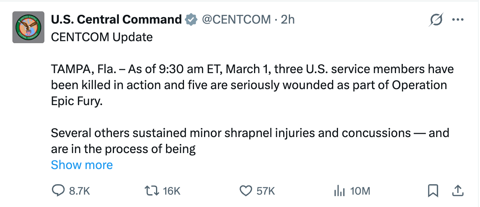Click the 16K reposts count
The height and width of the screenshot is (207, 480).
172,191
